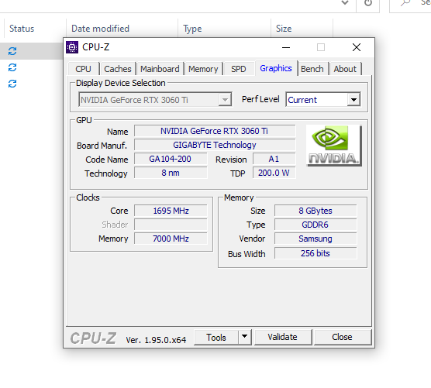The width and height of the screenshot is (431, 388).
Task: Click the Validate button
Action: tap(283, 337)
